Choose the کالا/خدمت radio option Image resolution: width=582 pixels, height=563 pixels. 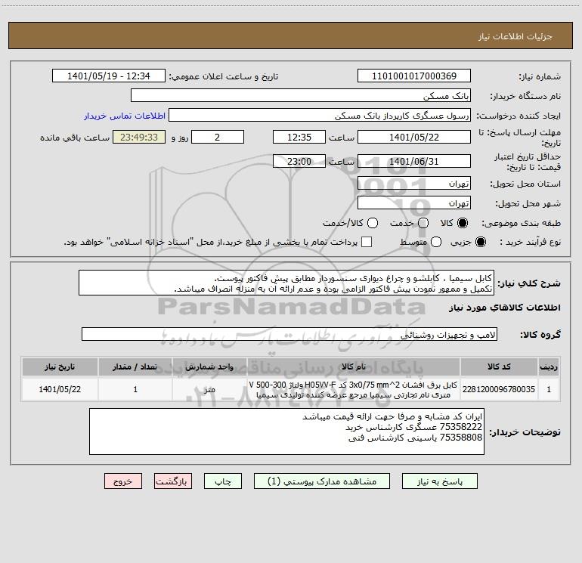373,223
